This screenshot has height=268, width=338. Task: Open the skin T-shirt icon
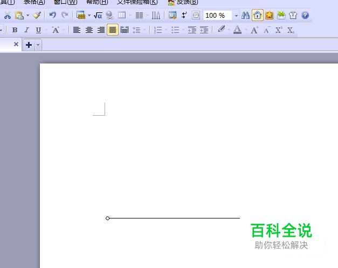[x=293, y=15]
